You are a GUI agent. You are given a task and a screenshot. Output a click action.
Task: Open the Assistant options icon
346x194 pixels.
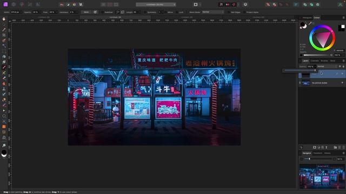pos(245,4)
